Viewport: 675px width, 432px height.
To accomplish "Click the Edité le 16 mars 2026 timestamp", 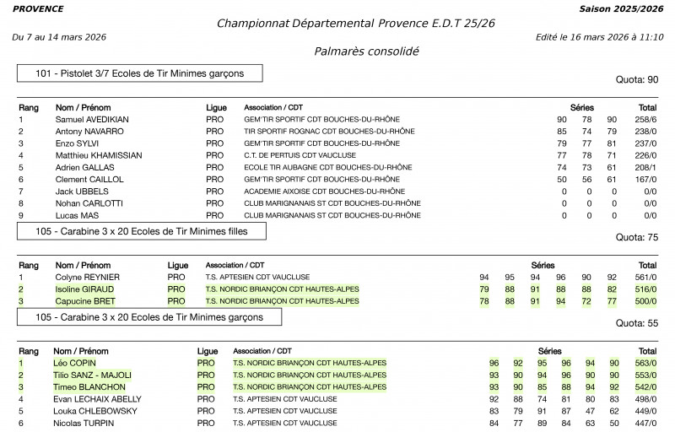I will coord(599,37).
